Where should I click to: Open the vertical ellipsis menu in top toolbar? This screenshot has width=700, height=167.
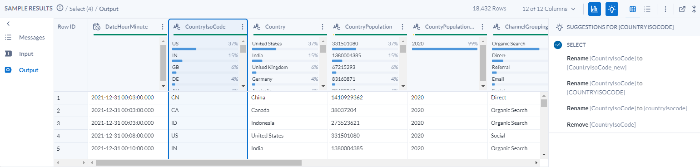point(665,9)
